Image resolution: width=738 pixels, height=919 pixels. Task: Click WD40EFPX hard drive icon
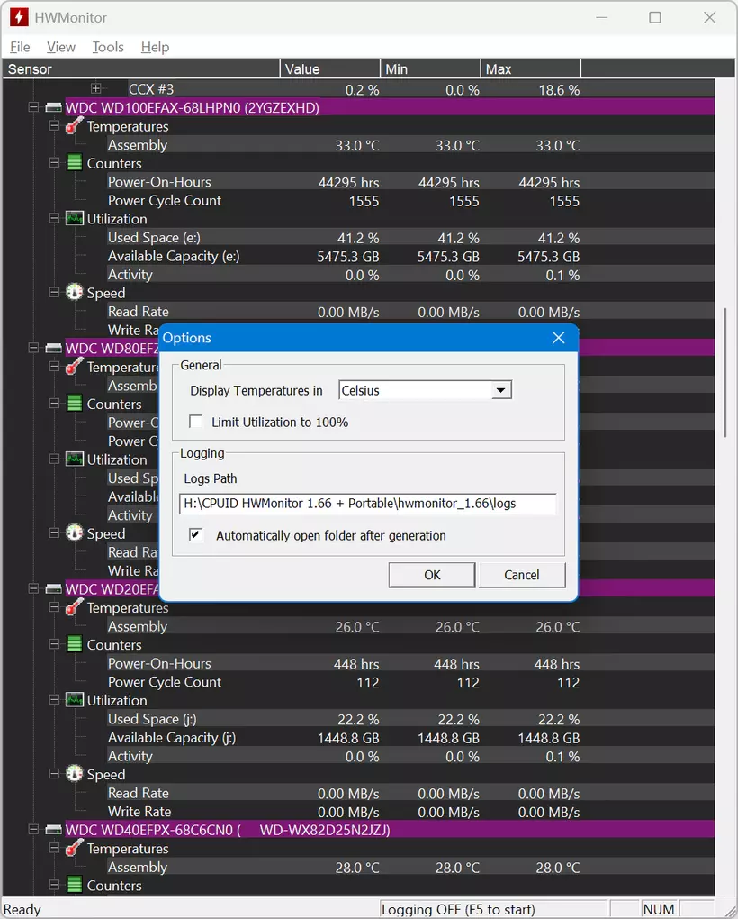pos(54,830)
